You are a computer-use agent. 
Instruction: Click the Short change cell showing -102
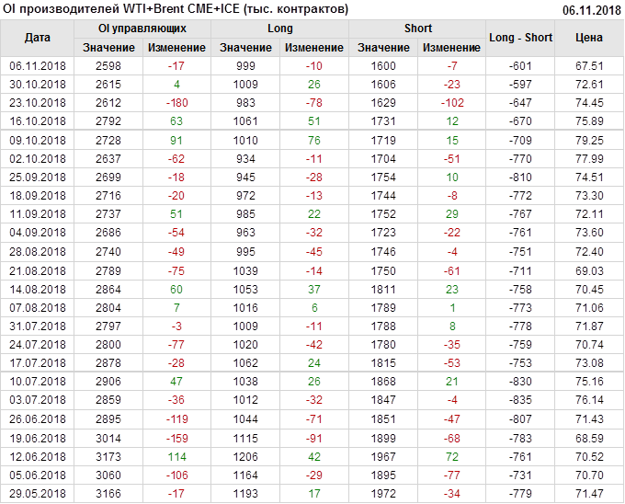tap(452, 102)
